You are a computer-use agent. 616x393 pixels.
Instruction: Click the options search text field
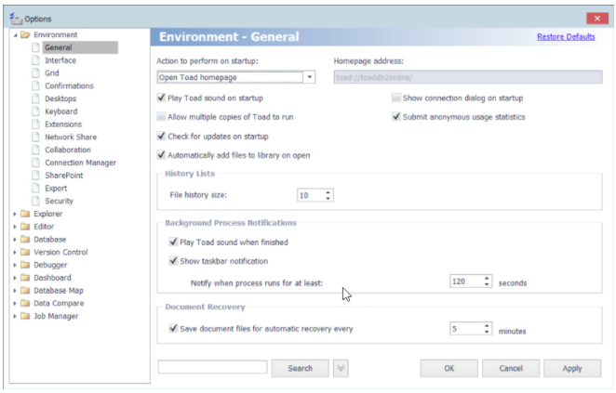click(x=212, y=367)
